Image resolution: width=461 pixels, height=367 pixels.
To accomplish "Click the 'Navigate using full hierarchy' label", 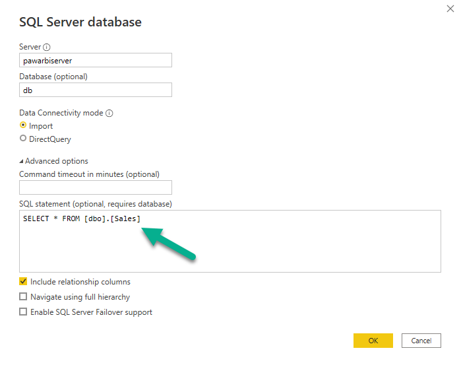I will point(80,297).
